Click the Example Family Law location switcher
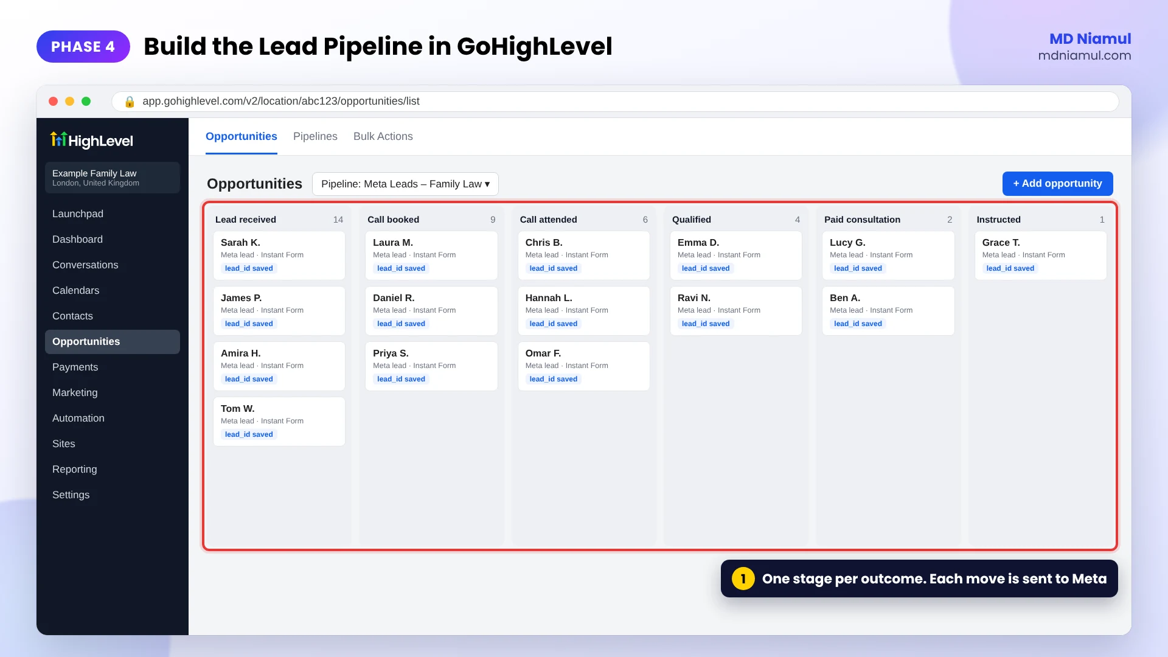This screenshot has height=657, width=1168. [x=113, y=178]
